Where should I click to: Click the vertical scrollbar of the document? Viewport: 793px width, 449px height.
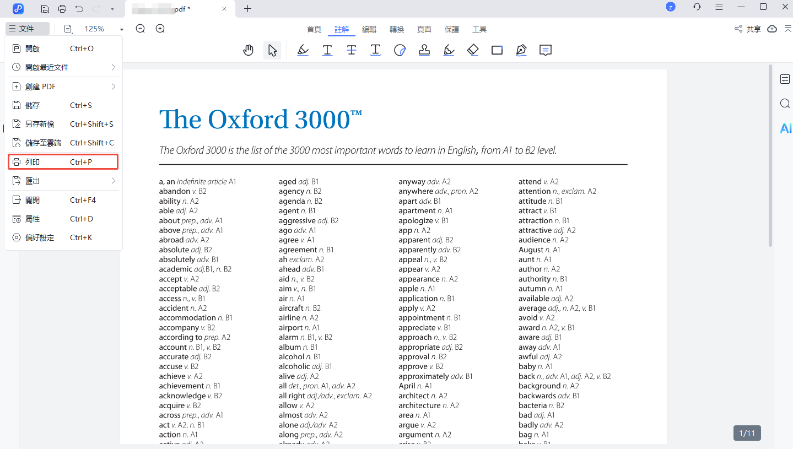pos(770,154)
